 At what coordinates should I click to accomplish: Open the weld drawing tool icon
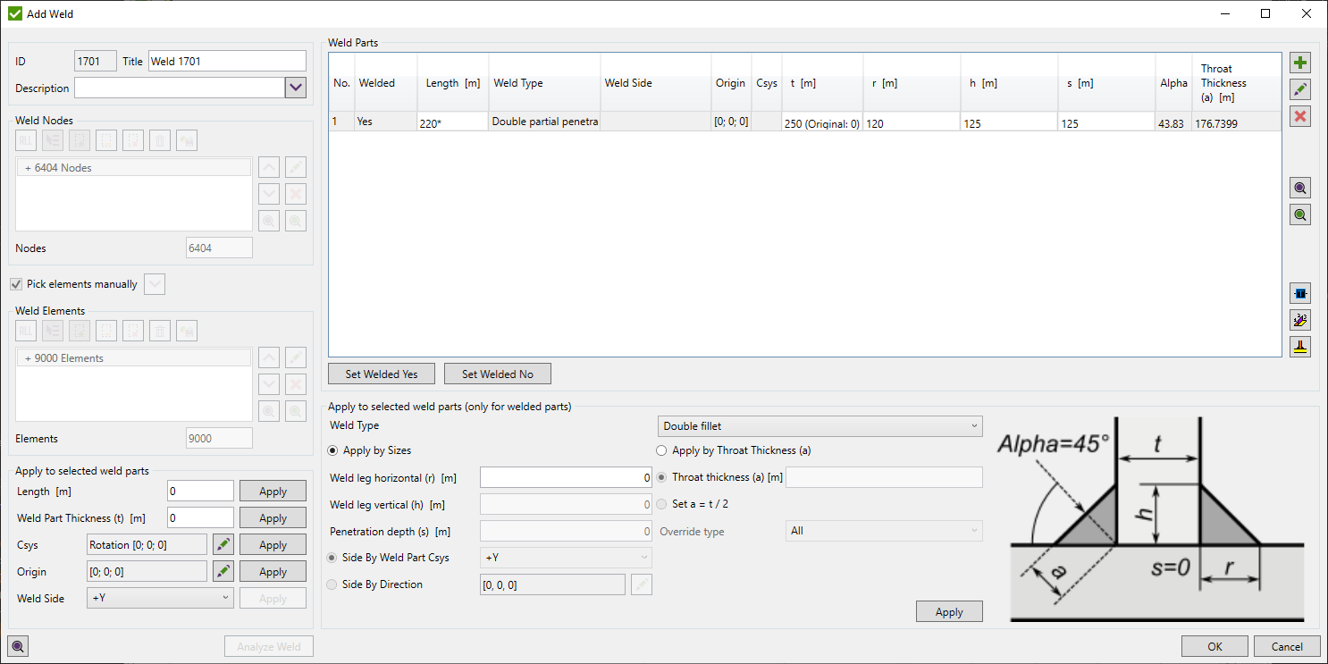1300,319
